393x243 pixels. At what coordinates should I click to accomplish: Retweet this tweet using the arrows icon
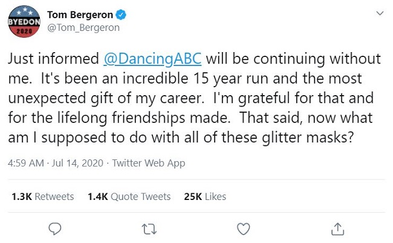[x=149, y=229]
